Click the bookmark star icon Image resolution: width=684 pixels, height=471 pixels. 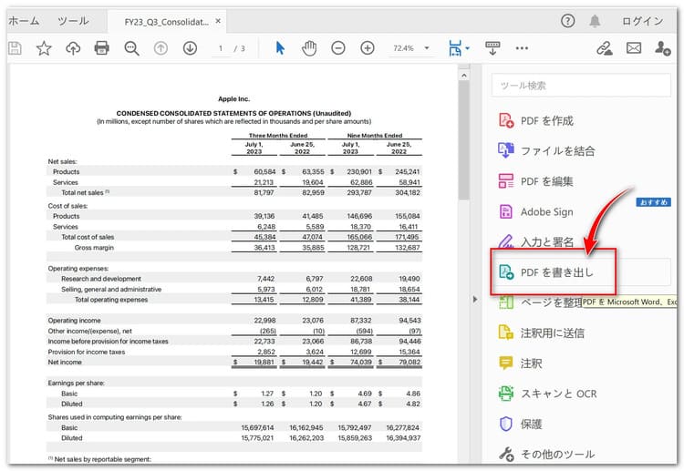[44, 48]
